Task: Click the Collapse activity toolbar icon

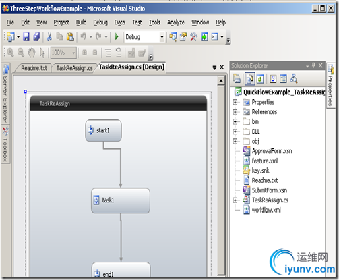Action: click(x=95, y=53)
